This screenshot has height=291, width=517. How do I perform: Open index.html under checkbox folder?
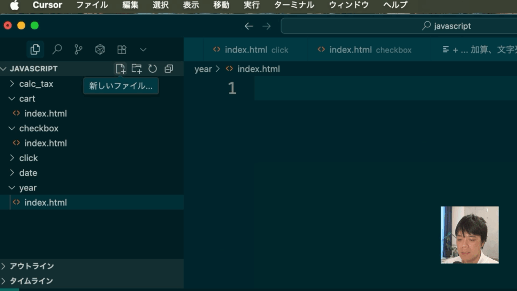click(x=45, y=143)
